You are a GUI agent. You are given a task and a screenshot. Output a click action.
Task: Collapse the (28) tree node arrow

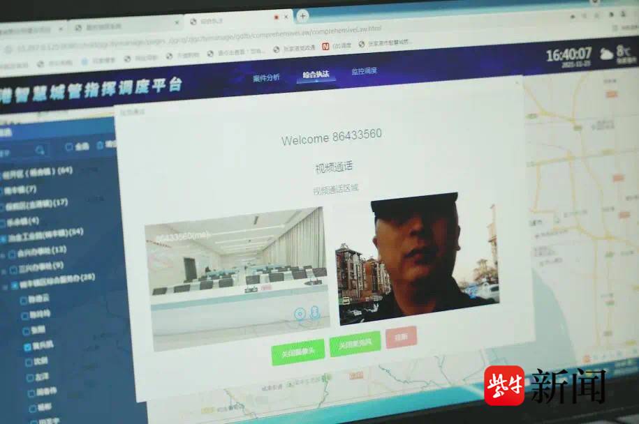coord(5,288)
